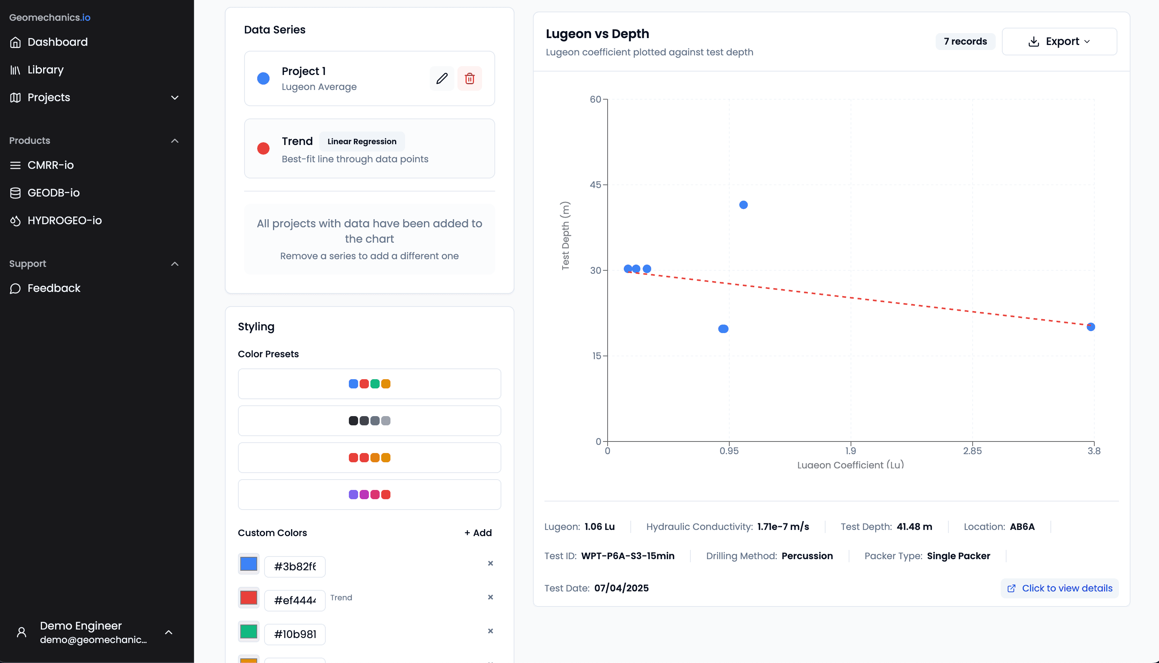This screenshot has width=1159, height=663.
Task: Click the CMRR-io product icon
Action: coord(15,165)
